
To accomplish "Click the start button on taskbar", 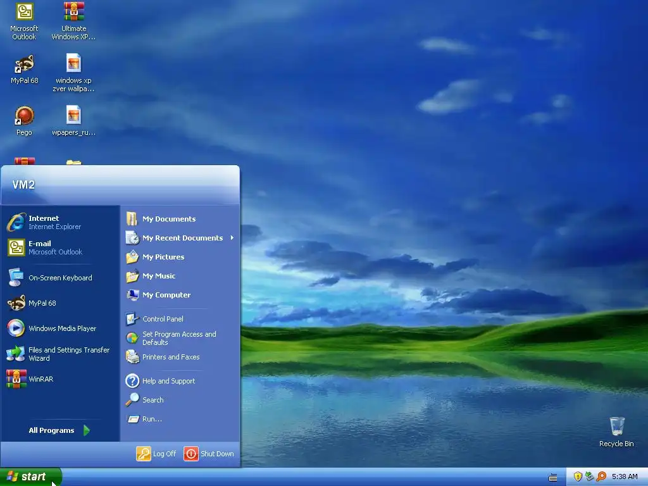I will (x=30, y=477).
